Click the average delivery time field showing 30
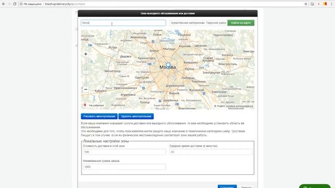 [210, 152]
